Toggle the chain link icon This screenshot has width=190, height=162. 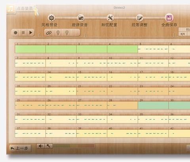49,33
